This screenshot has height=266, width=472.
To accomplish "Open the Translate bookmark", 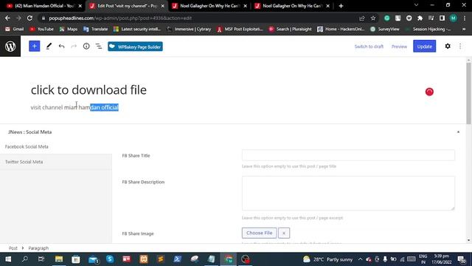I will tap(96, 30).
